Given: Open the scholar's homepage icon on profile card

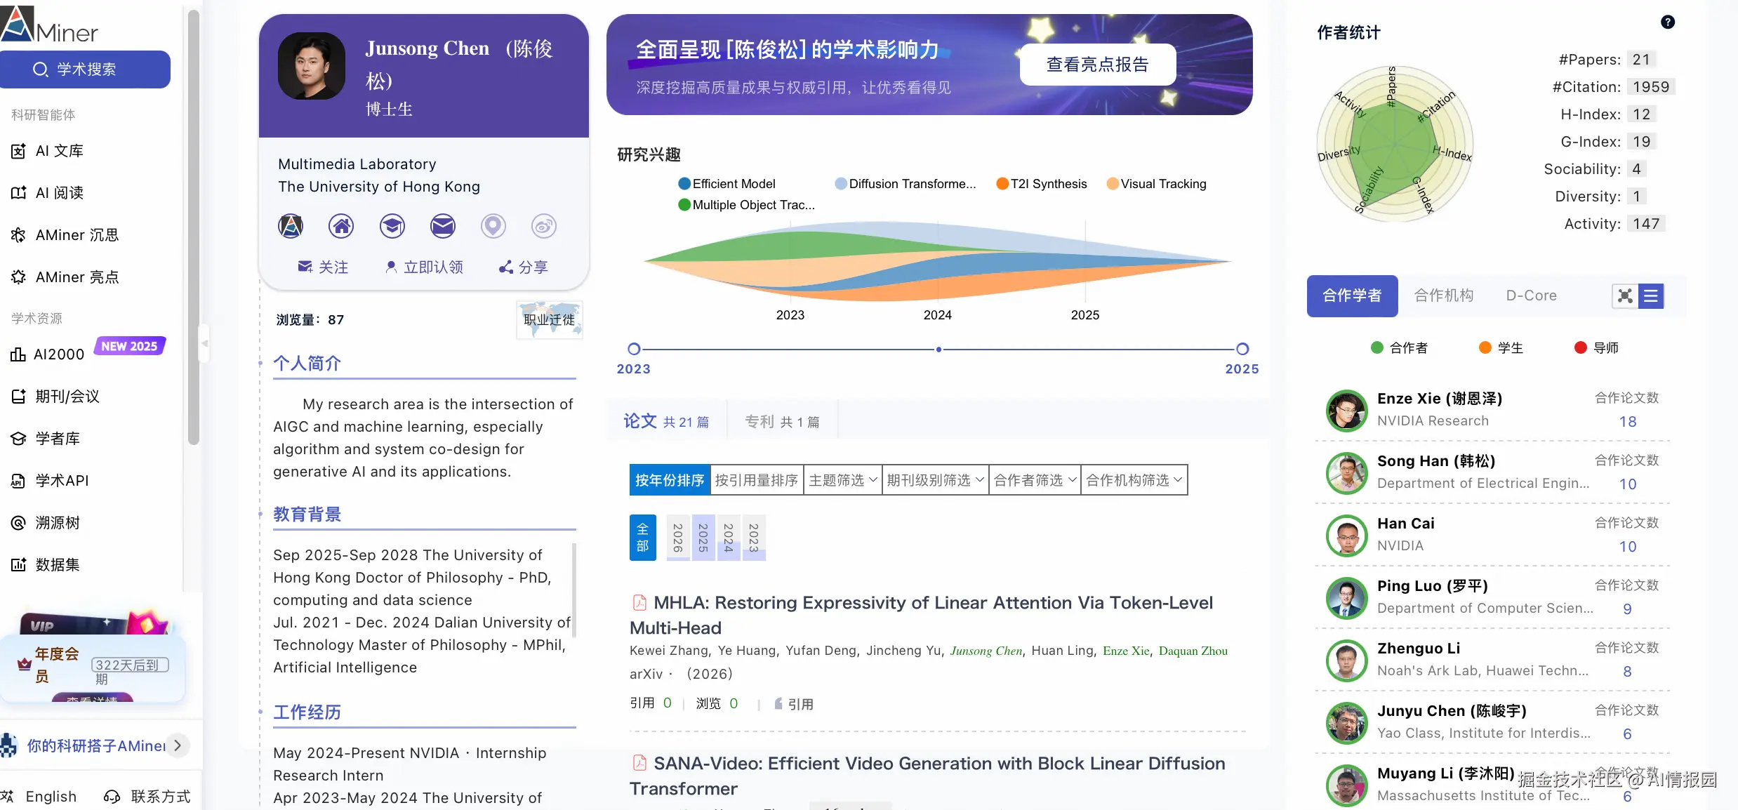Looking at the screenshot, I should (341, 226).
